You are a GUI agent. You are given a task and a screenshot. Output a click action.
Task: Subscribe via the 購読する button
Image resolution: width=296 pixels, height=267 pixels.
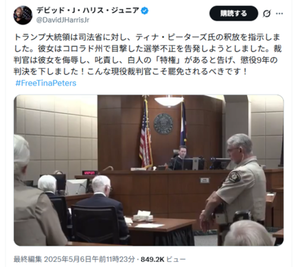click(x=234, y=14)
